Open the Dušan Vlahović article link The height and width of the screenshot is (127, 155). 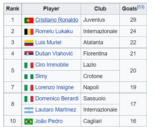(x=54, y=54)
